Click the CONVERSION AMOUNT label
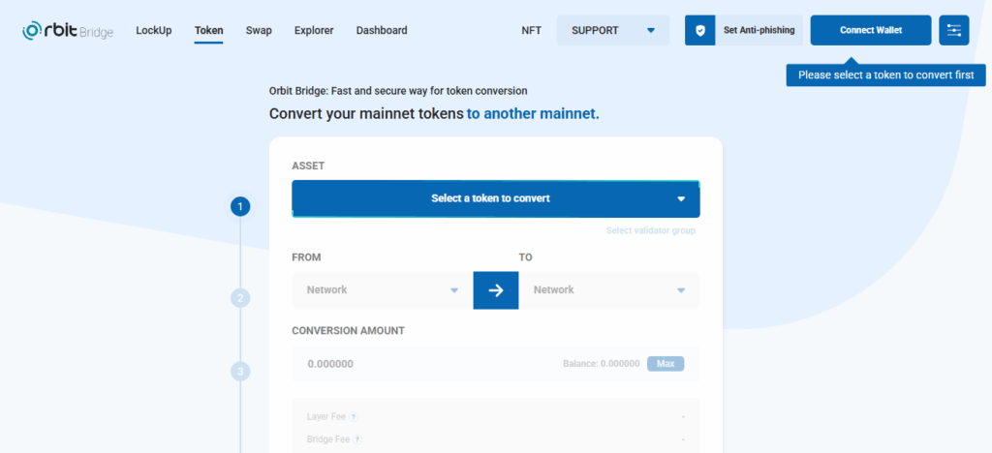Screen dimensions: 992x453 pyautogui.click(x=348, y=331)
